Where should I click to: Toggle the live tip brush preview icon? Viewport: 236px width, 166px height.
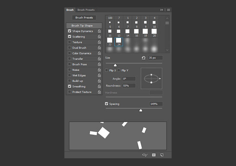(x=145, y=155)
